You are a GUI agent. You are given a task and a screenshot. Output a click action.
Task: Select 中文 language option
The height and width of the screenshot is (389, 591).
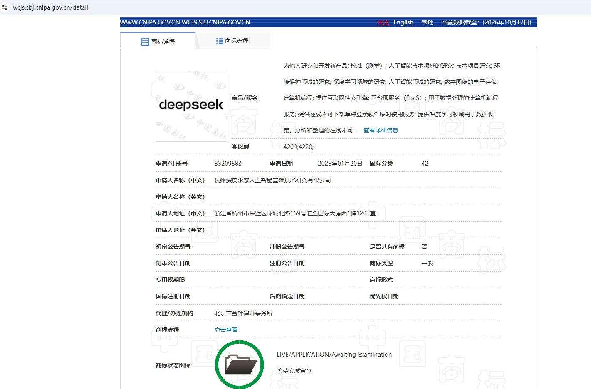click(x=383, y=22)
